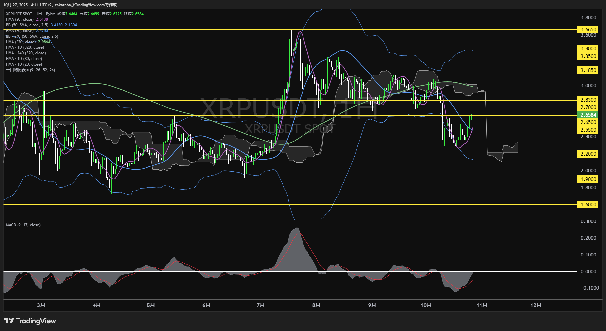606x331 pixels.
Task: Click the 0.0000 MACD axis value
Action: [588, 272]
